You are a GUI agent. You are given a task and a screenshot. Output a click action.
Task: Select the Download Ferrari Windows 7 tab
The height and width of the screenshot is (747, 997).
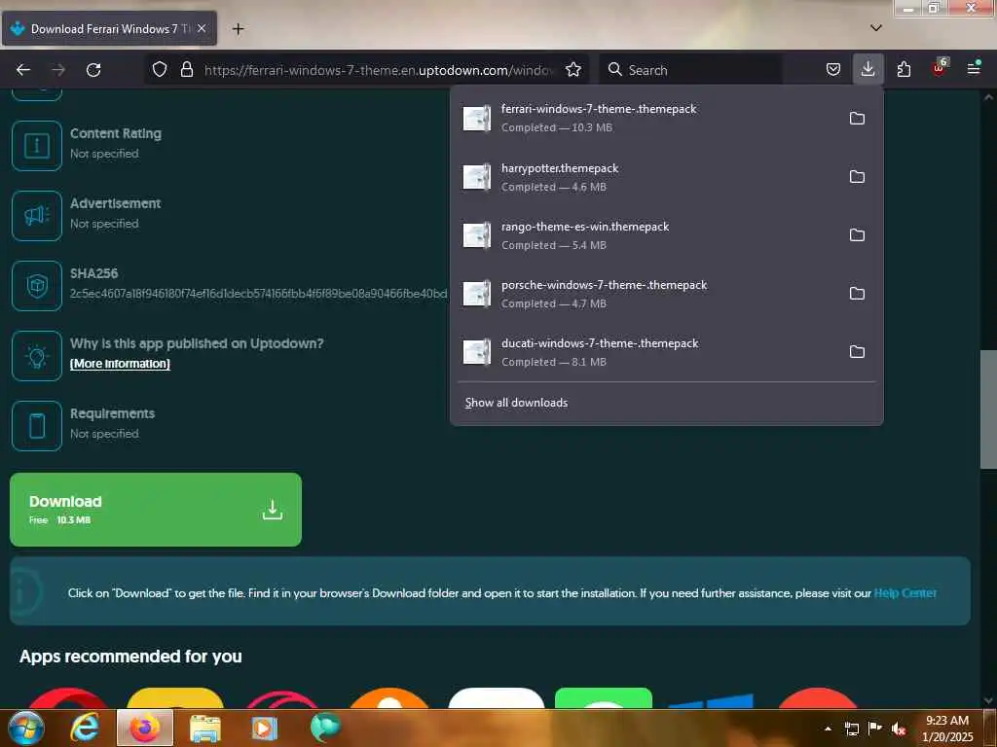coord(109,28)
